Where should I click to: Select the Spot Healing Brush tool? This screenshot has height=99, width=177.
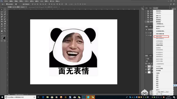point(2,16)
